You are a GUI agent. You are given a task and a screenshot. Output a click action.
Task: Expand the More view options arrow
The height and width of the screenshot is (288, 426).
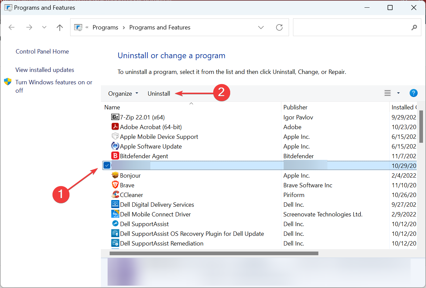(398, 93)
